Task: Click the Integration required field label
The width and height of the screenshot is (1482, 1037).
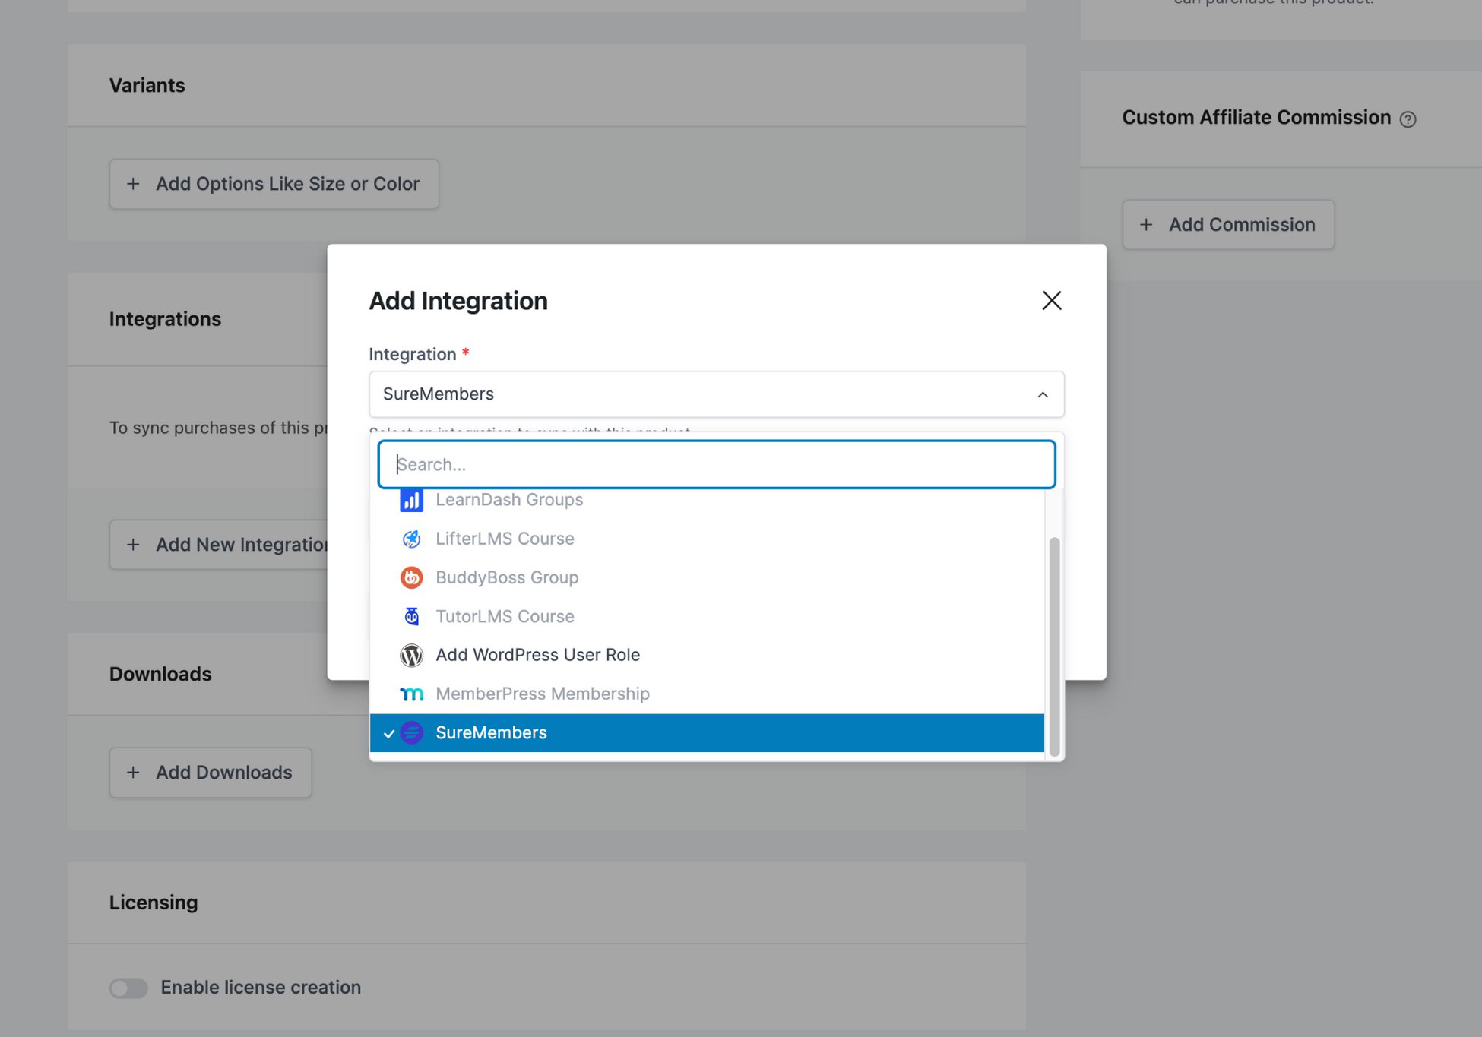Action: pyautogui.click(x=419, y=354)
